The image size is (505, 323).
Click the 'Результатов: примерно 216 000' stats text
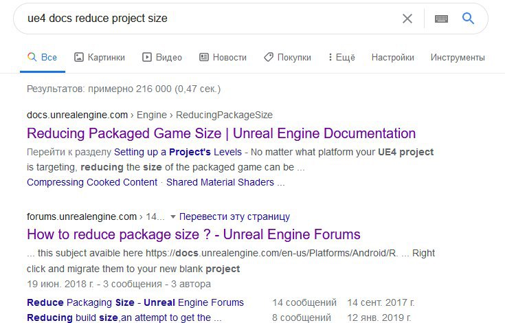[124, 89]
